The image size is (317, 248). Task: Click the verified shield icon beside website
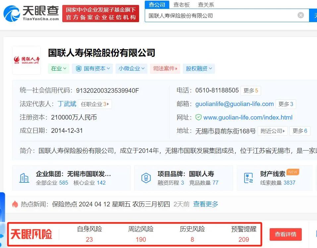tap(198, 117)
